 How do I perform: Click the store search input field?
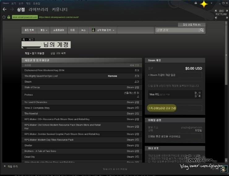[x=177, y=30]
